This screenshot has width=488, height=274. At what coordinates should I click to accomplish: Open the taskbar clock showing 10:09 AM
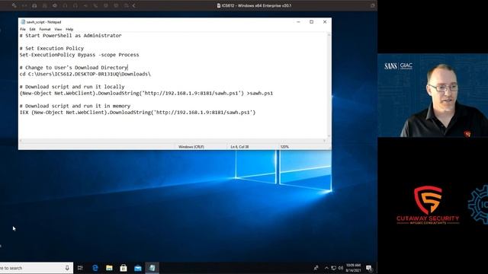point(353,268)
